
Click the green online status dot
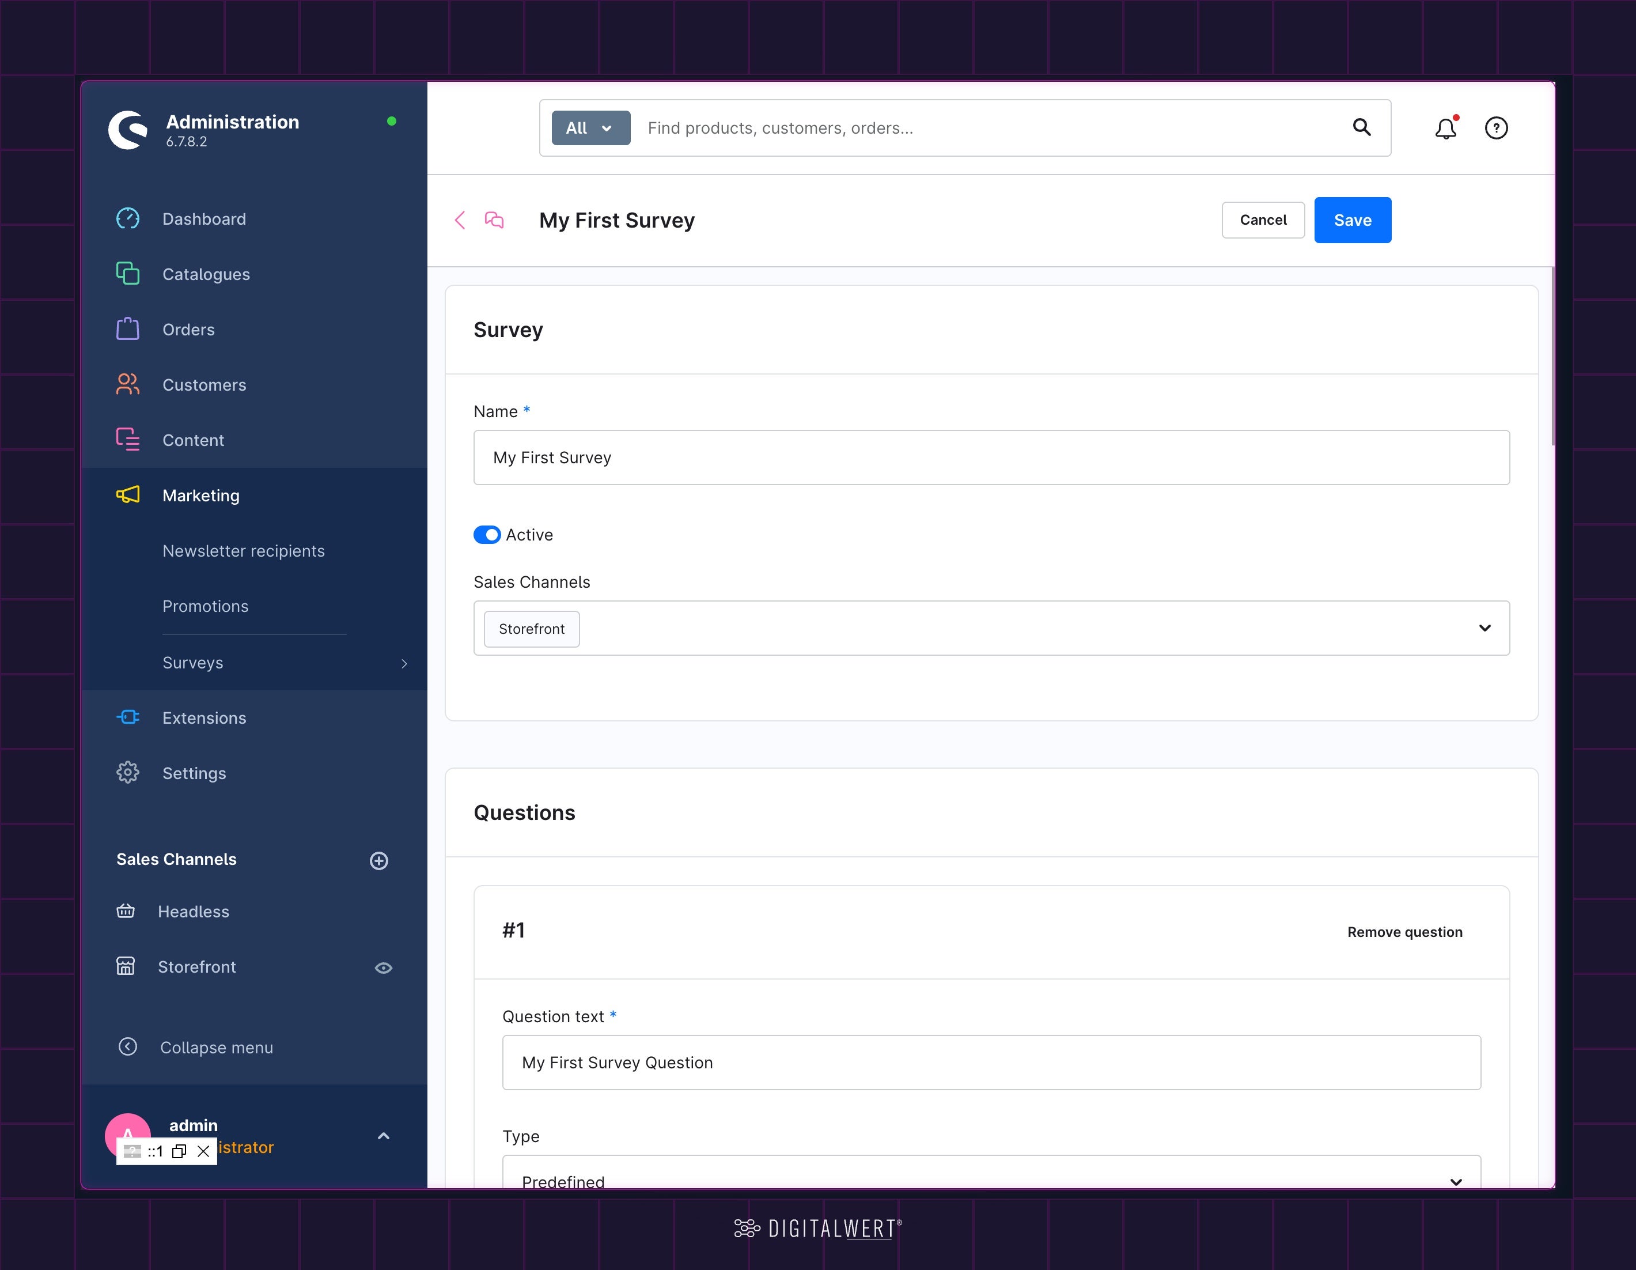point(391,122)
